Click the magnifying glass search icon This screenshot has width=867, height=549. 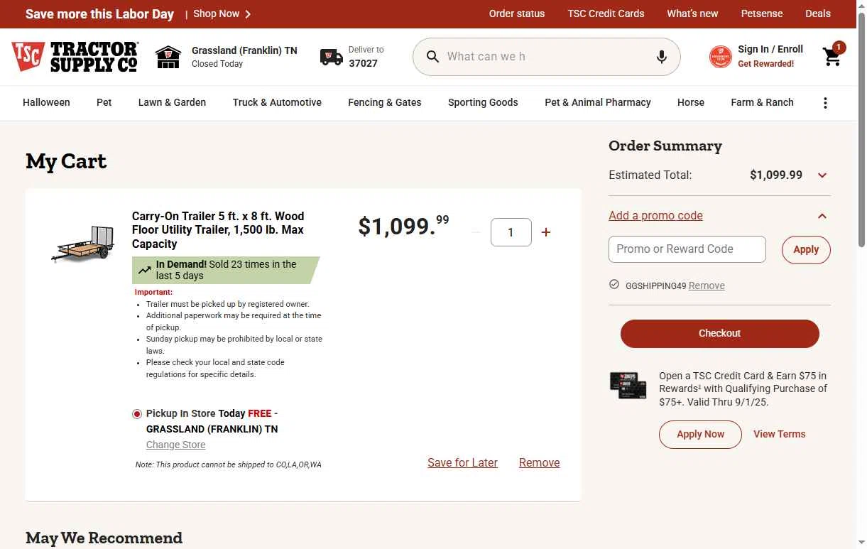pyautogui.click(x=432, y=57)
